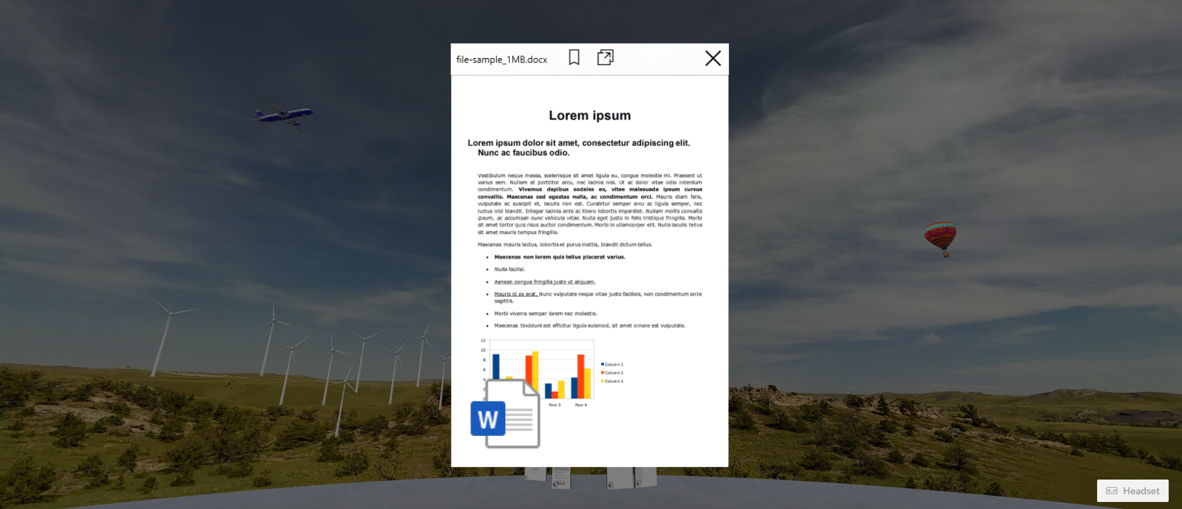This screenshot has width=1182, height=509.
Task: Open the document in a new window
Action: pos(605,58)
